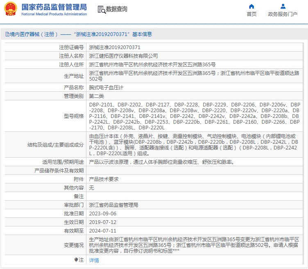
Task: Click the national emblem logo
Action: [11, 9]
